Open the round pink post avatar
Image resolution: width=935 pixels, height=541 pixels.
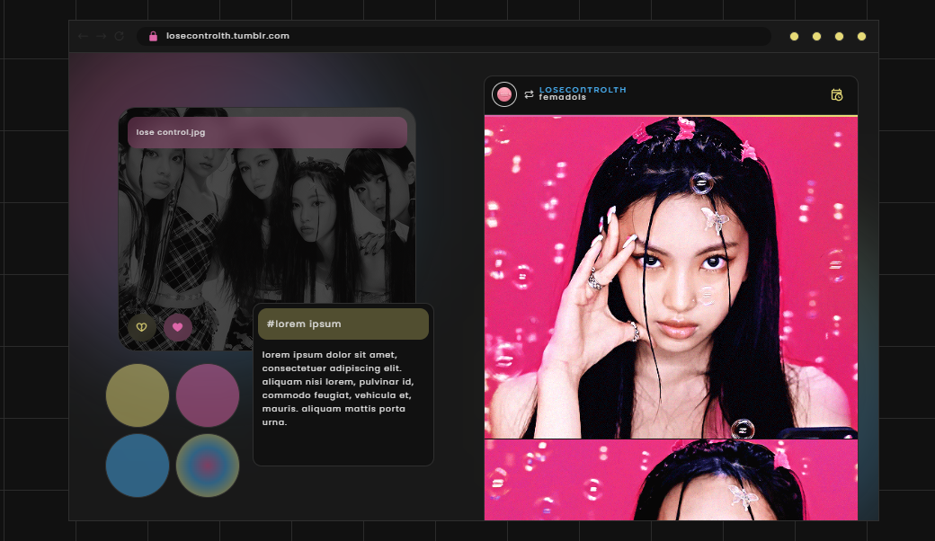(x=504, y=93)
